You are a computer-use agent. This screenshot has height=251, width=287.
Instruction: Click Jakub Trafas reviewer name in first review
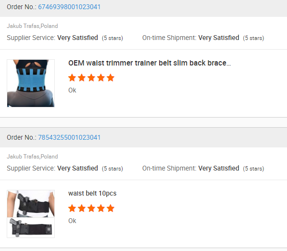click(23, 26)
